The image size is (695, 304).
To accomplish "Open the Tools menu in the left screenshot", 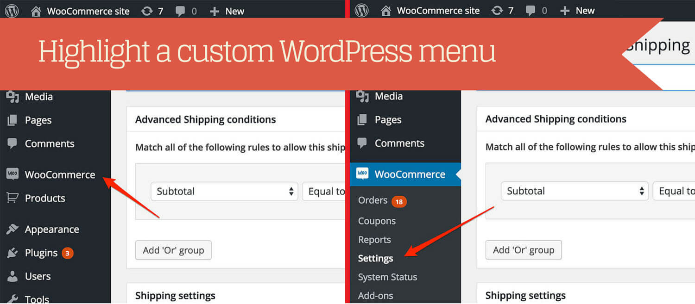I will [x=37, y=299].
